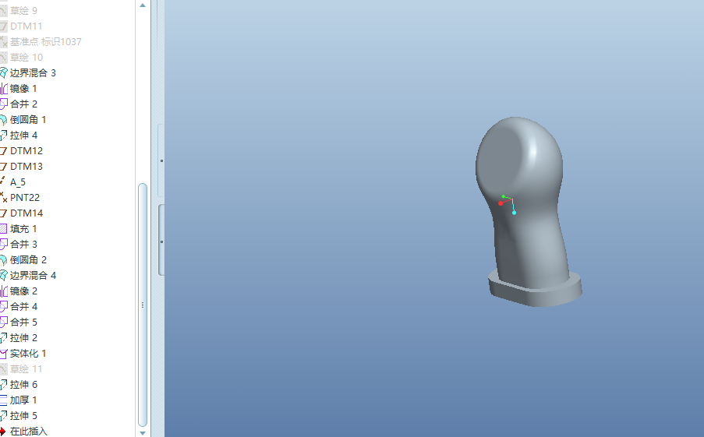Select the 边界混合 4 label text
The image size is (704, 437).
pyautogui.click(x=34, y=276)
